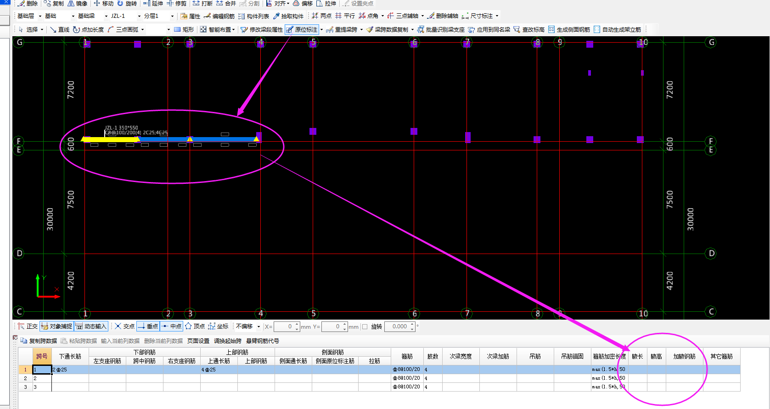Toggle 垂点 snap

(148, 326)
